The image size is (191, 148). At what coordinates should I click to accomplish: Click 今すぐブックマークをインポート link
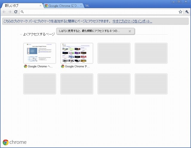click(x=132, y=21)
